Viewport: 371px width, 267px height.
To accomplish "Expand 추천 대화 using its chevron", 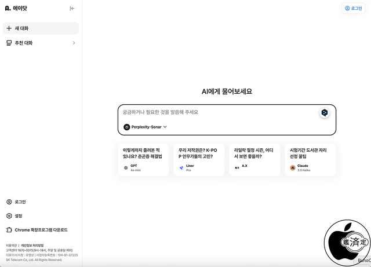I will (x=74, y=43).
